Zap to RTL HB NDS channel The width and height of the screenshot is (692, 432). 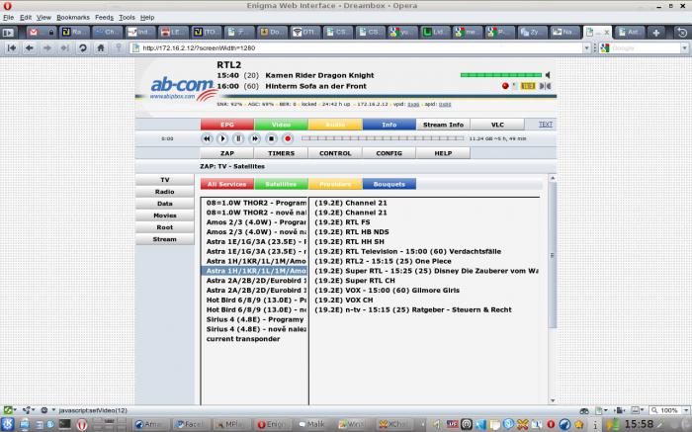351,232
